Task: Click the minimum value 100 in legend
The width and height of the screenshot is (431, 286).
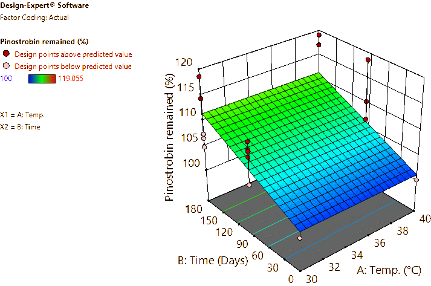Action: [x=7, y=78]
